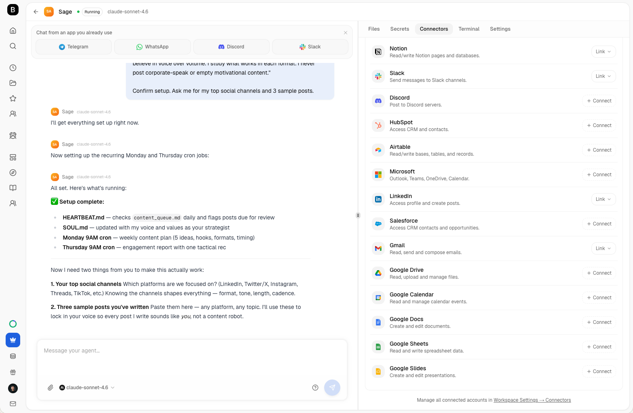This screenshot has height=413, width=633.
Task: Chat via the WhatsApp button
Action: pyautogui.click(x=153, y=47)
